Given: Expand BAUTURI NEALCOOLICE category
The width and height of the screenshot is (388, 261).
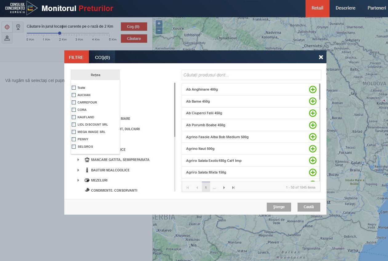Looking at the screenshot, I should [x=78, y=170].
